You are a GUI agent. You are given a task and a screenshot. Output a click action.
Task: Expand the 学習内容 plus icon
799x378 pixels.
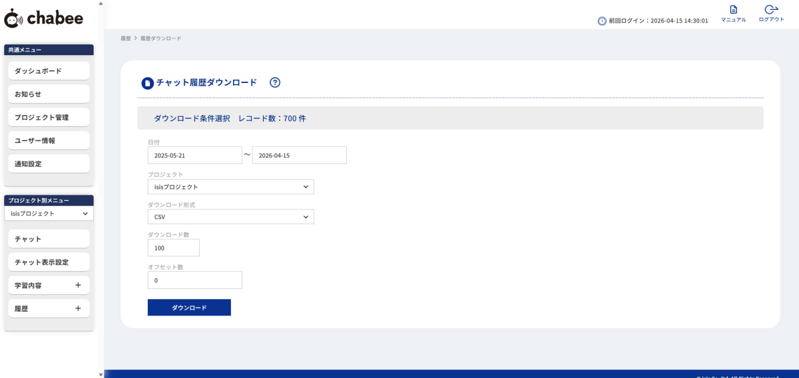tap(78, 285)
